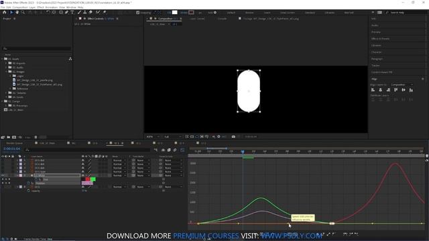Collapse the 02_Images folder
429x241 pixels.
pos(6,72)
